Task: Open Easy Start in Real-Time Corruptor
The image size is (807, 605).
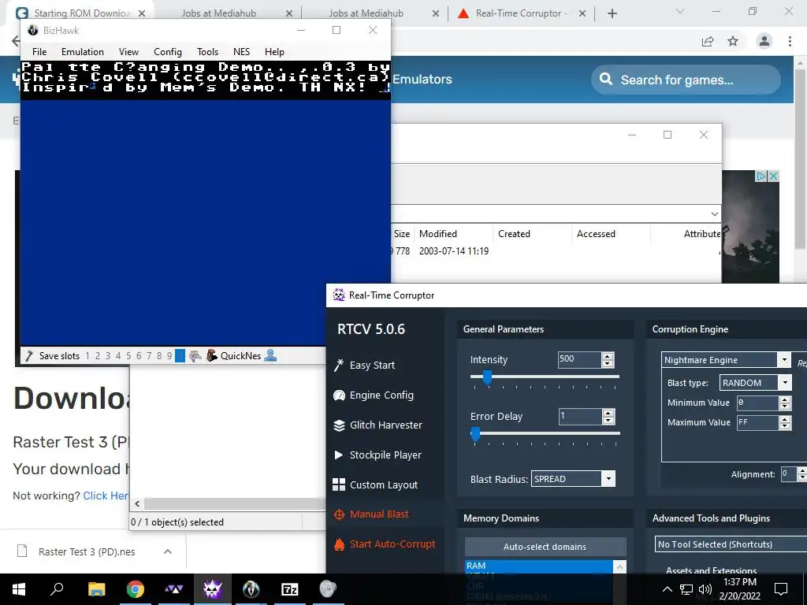Action: point(364,366)
